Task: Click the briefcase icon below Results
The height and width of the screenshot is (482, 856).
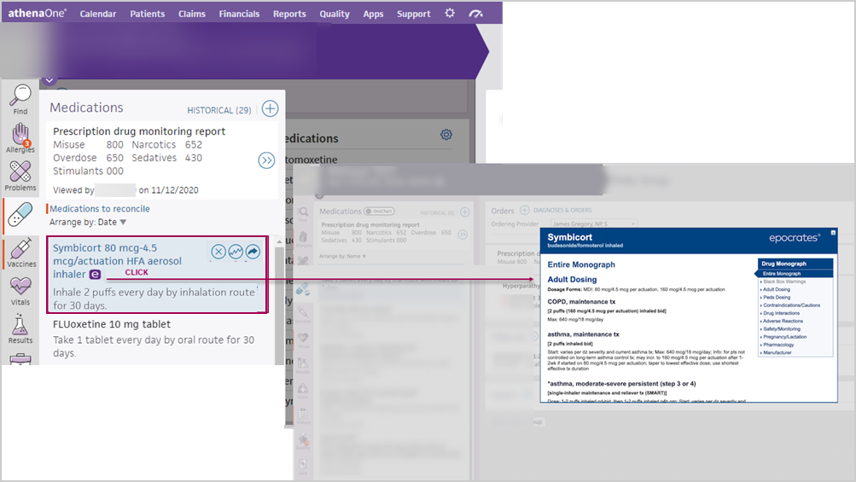Action: point(20,359)
